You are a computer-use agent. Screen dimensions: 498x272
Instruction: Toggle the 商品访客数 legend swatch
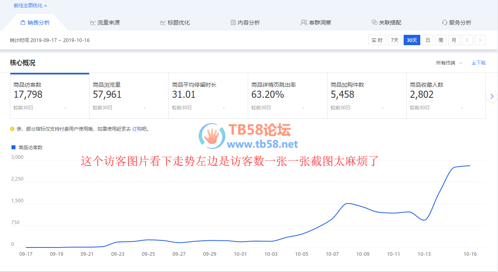point(13,147)
